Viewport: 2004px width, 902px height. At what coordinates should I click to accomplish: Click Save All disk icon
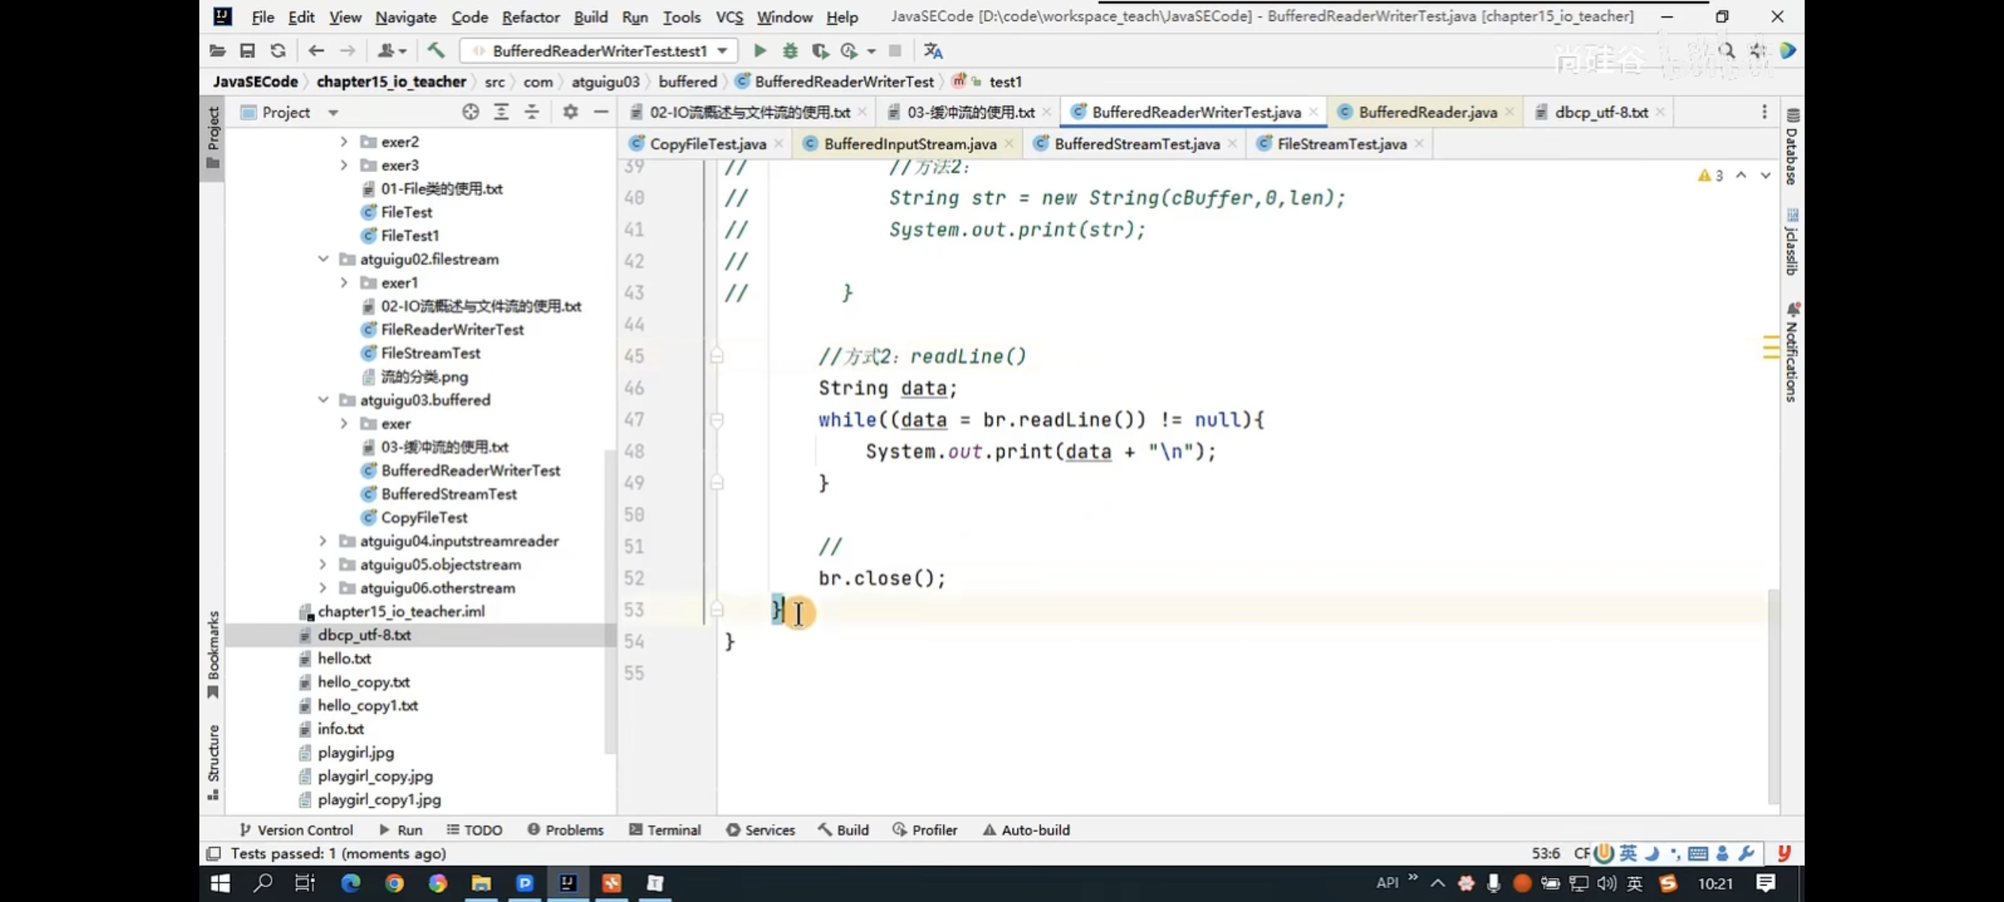(x=247, y=51)
